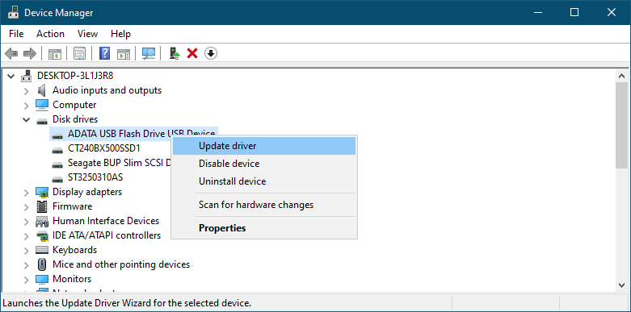Click the Audio inputs and outputs speaker icon
Viewport: 631px width, 312px height.
tap(42, 90)
